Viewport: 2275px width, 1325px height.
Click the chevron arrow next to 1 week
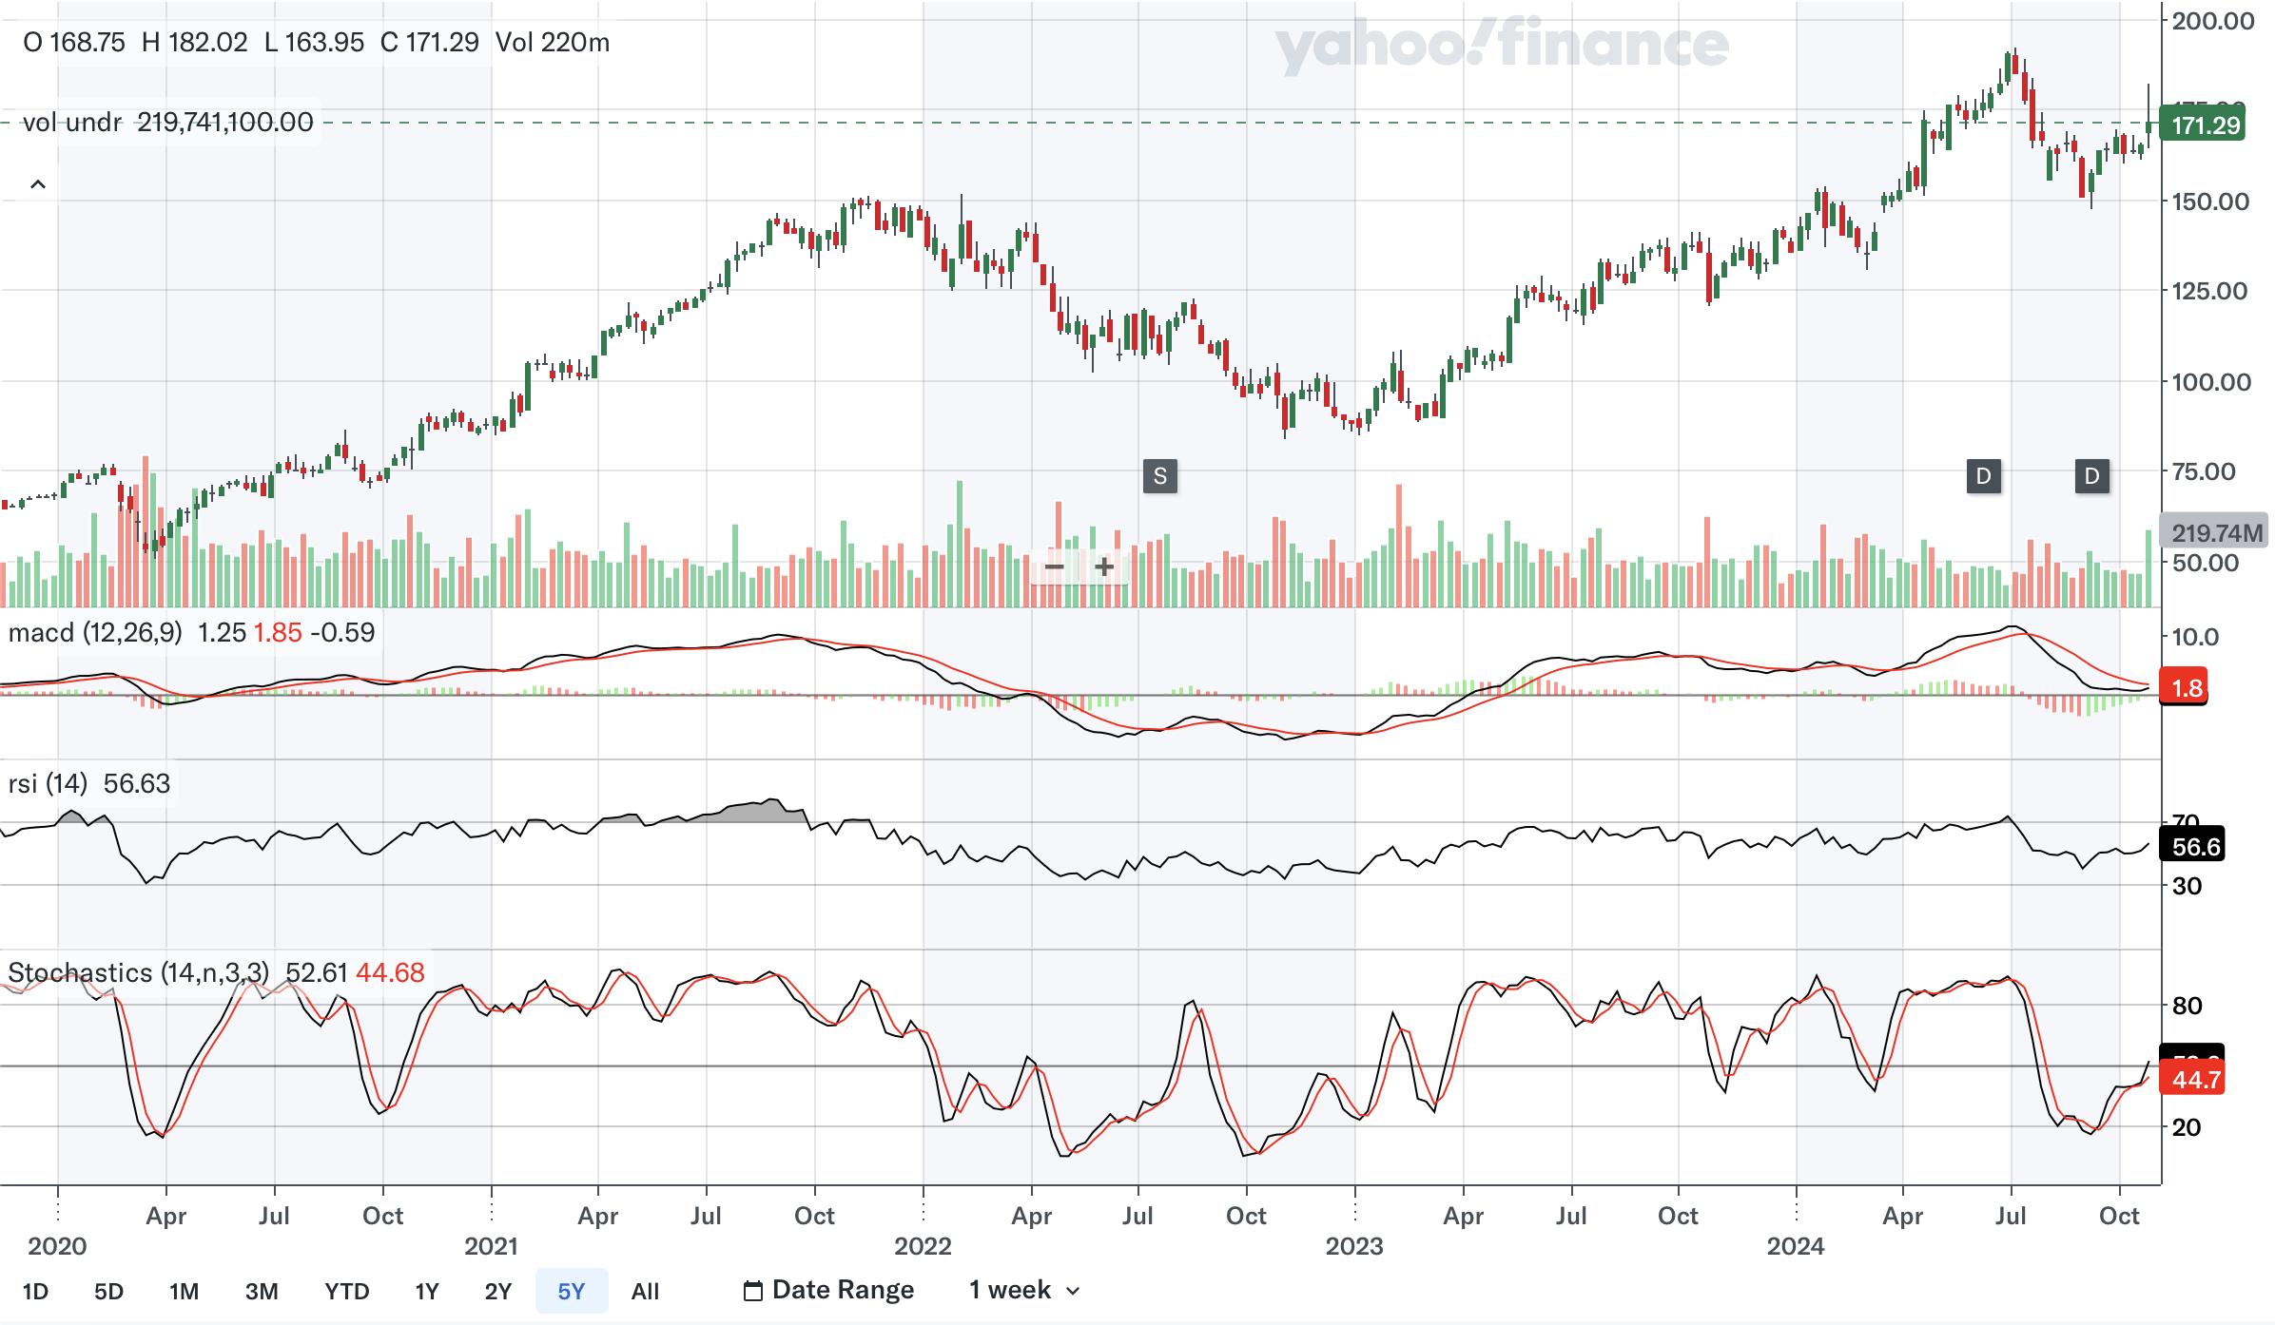click(1074, 1292)
